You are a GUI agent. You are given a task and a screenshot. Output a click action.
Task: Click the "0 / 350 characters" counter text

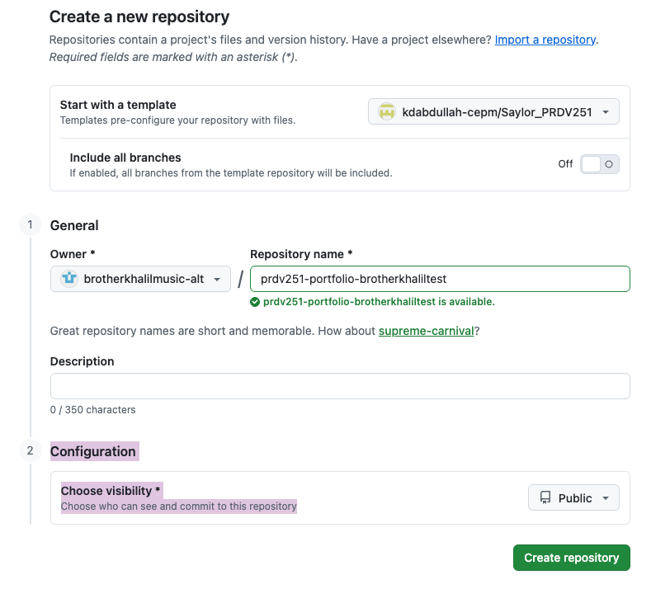point(92,410)
